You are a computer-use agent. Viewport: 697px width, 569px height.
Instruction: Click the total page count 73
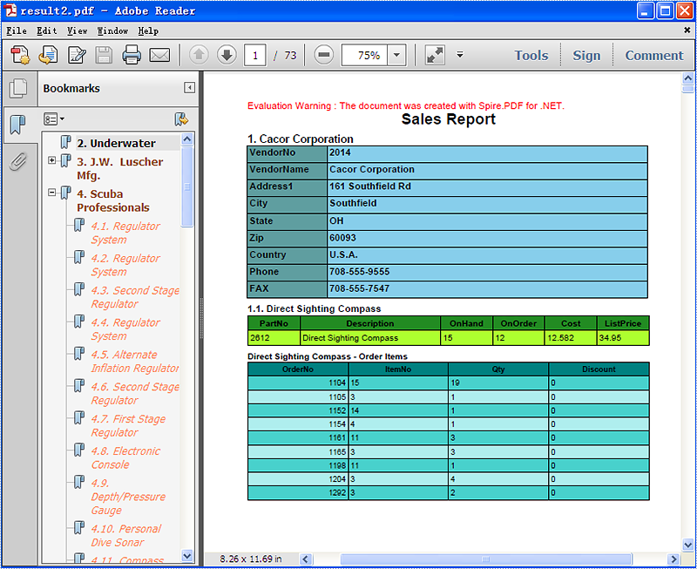pyautogui.click(x=290, y=55)
